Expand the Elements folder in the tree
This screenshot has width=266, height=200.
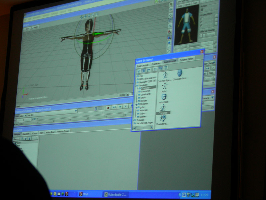coord(136,105)
